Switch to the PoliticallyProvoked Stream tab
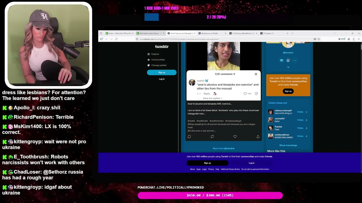362x203 pixels. 150,33
